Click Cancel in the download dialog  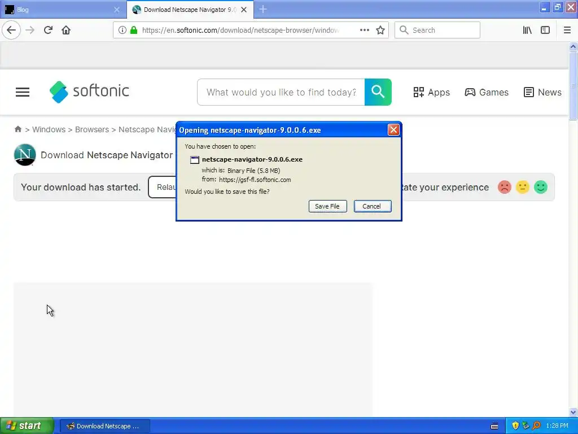coord(373,206)
